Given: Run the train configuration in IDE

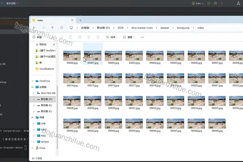Looking at the screenshot, I should click(209, 3).
